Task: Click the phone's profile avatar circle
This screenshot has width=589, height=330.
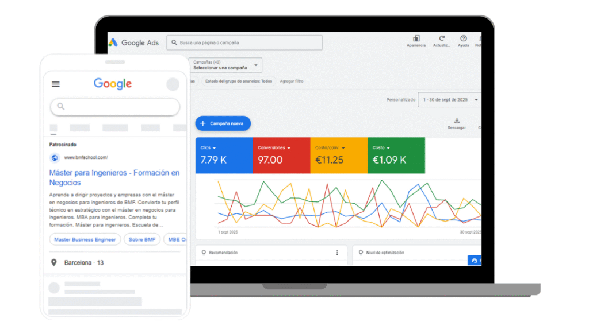Action: click(x=173, y=85)
